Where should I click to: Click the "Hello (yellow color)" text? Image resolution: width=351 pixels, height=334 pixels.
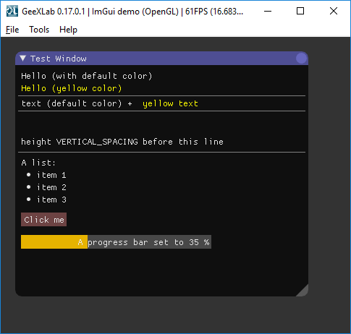coord(72,88)
